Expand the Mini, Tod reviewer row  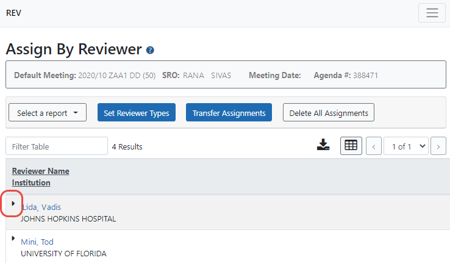coord(13,239)
